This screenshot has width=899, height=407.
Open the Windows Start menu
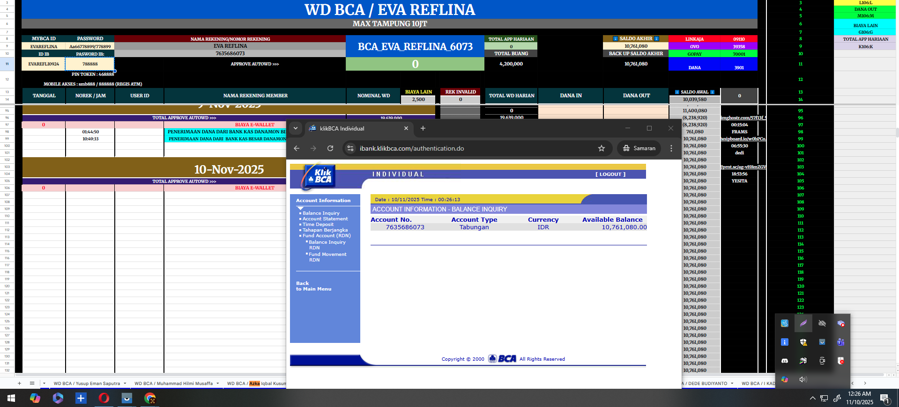[11, 398]
